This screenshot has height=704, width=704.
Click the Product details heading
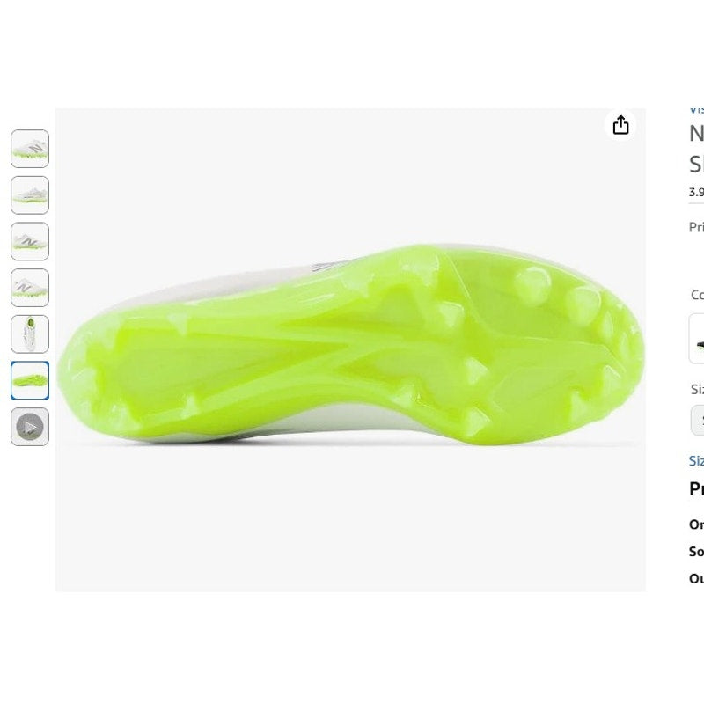pos(696,489)
